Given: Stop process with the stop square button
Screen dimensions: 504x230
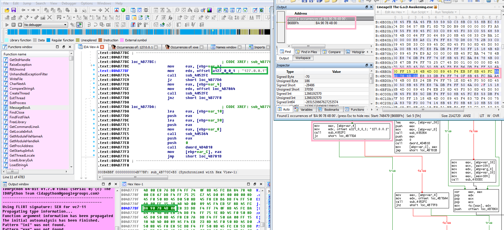Looking at the screenshot, I should coord(20,25).
